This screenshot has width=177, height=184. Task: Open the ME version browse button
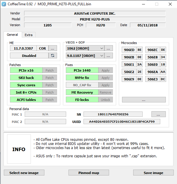[53, 48]
